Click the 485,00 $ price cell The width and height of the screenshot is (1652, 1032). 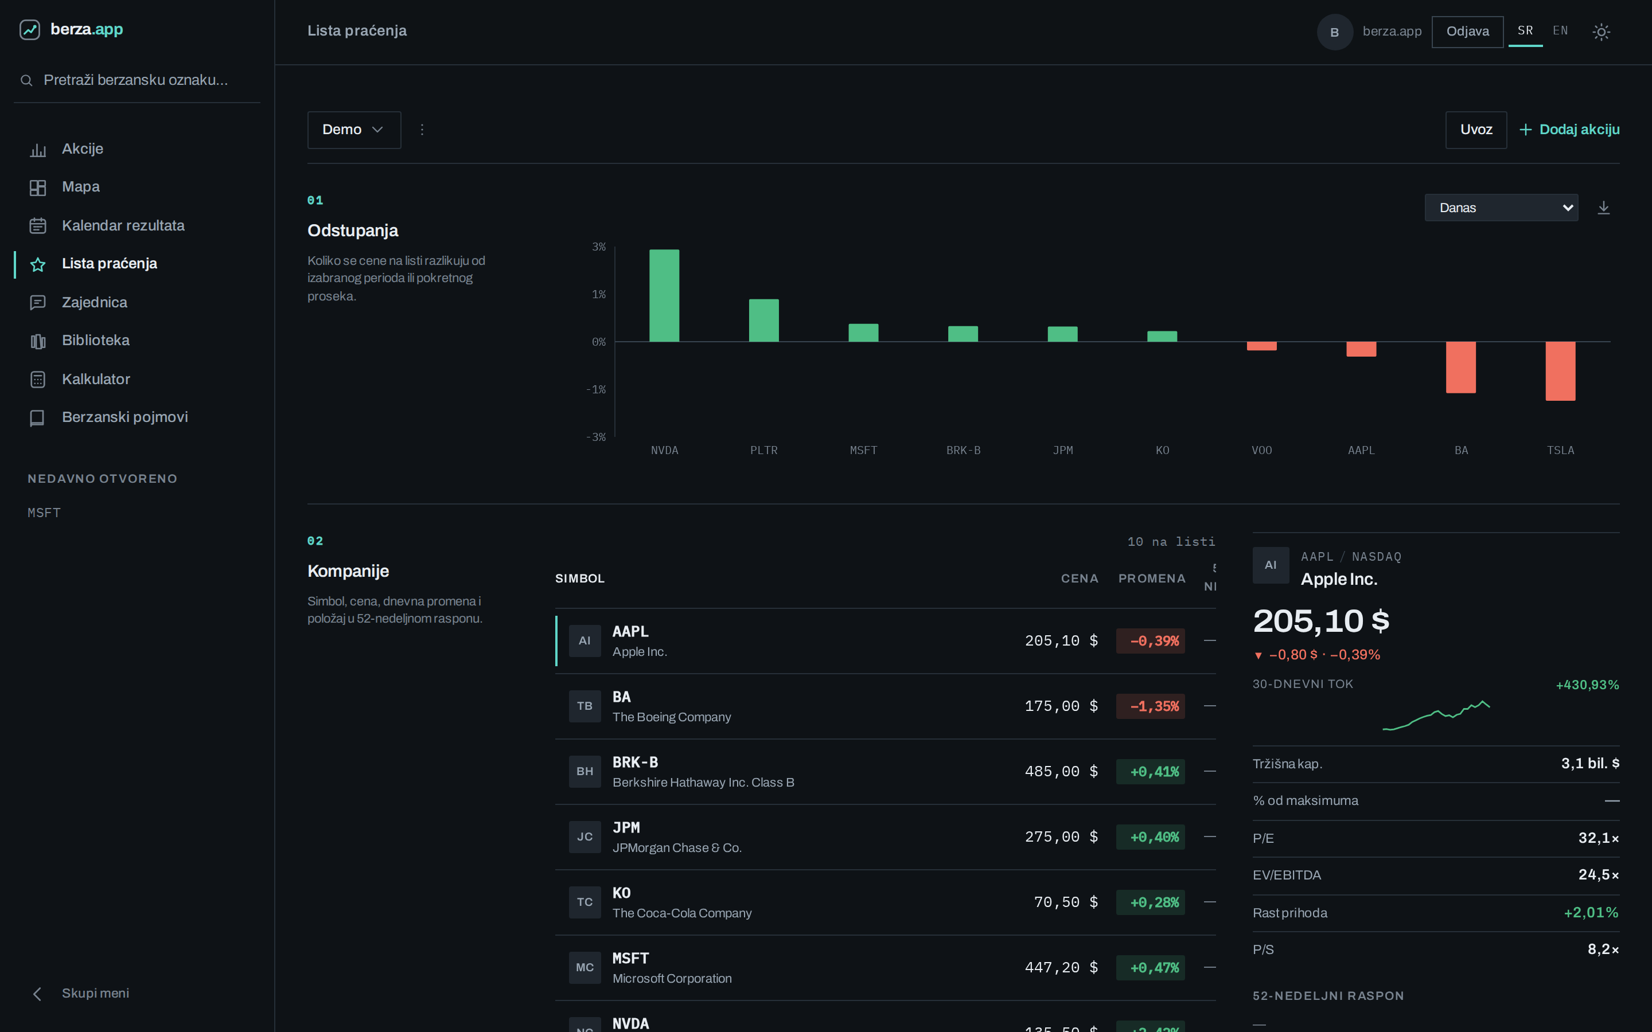click(1062, 772)
